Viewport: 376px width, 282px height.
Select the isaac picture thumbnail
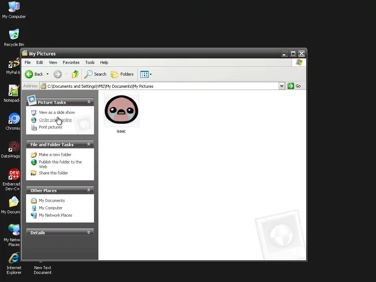(x=121, y=109)
